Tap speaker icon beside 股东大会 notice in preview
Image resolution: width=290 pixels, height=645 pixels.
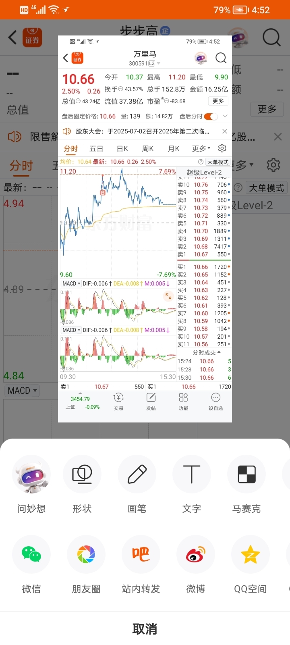[x=67, y=131]
